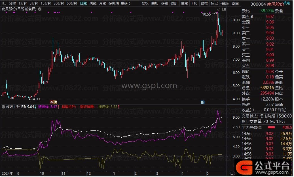Screen dimensions: 294x177
Task: Open the 更多 periods dropdown
Action: tap(125, 3)
